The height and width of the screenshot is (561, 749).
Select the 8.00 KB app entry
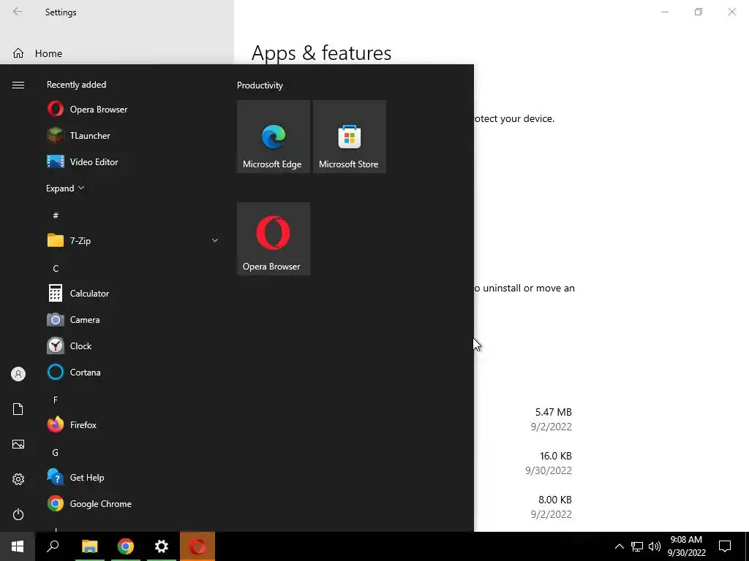tap(552, 507)
